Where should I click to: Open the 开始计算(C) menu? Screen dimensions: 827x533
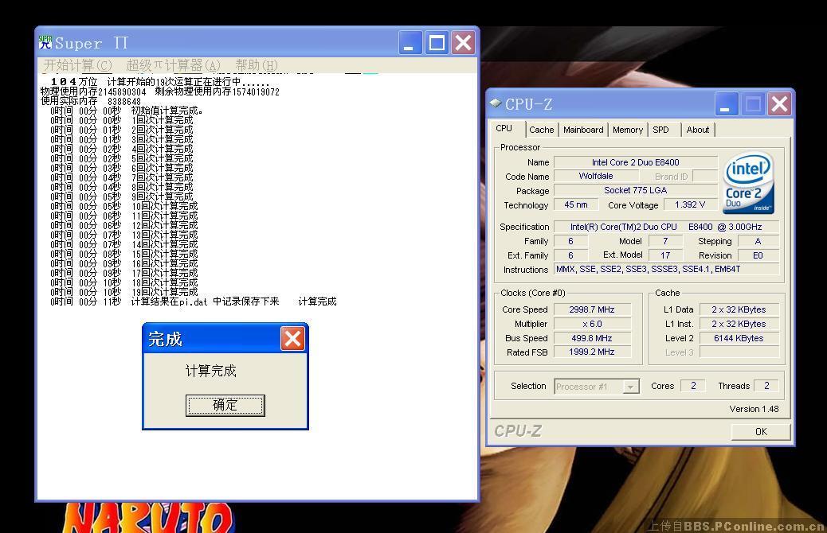coord(77,65)
